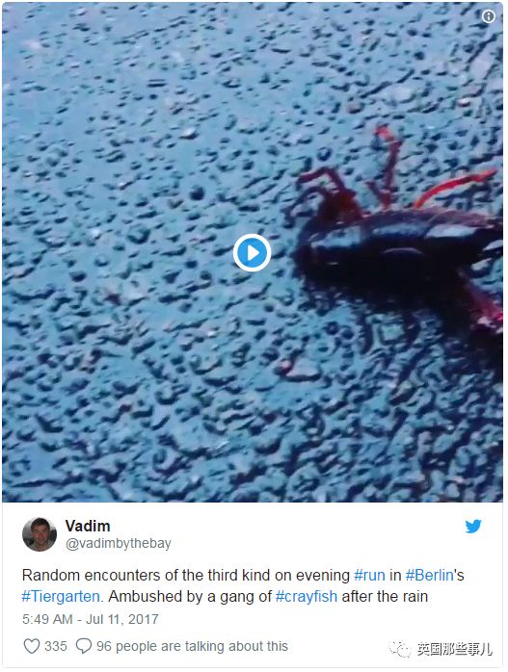Follow the #Tiergarten hashtag

[x=61, y=596]
